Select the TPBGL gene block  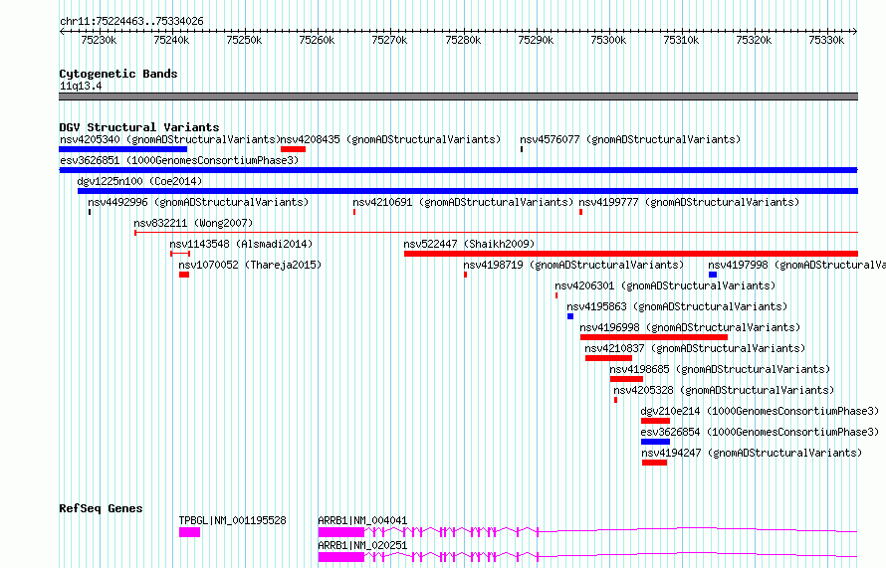tap(190, 532)
